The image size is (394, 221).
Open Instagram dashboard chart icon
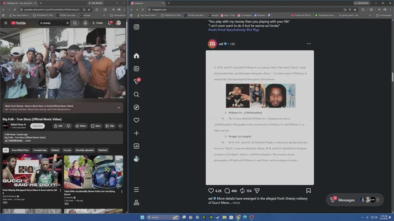[136, 146]
